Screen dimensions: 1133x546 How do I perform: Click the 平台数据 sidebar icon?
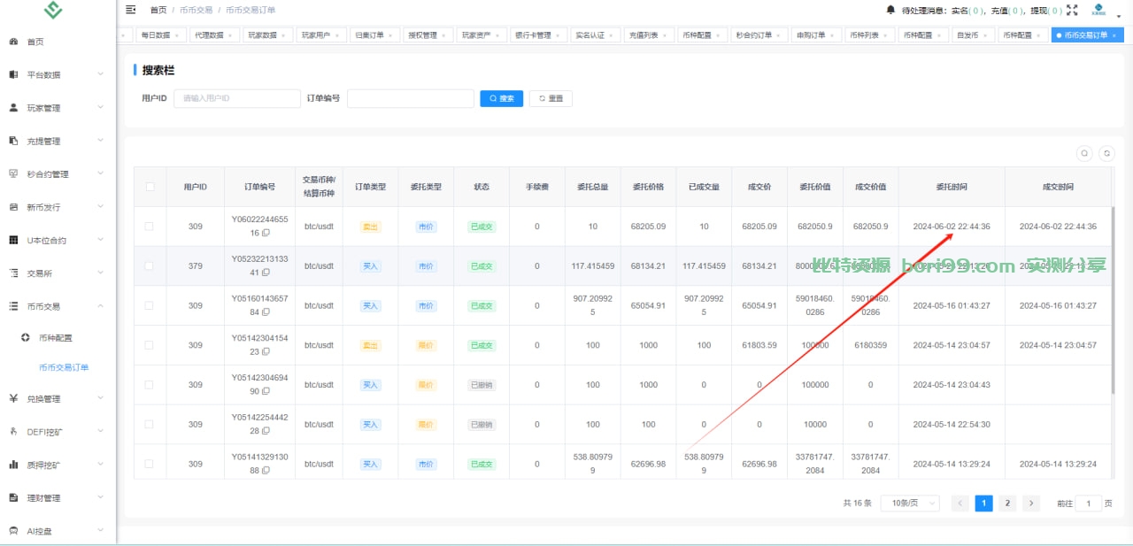click(x=13, y=75)
